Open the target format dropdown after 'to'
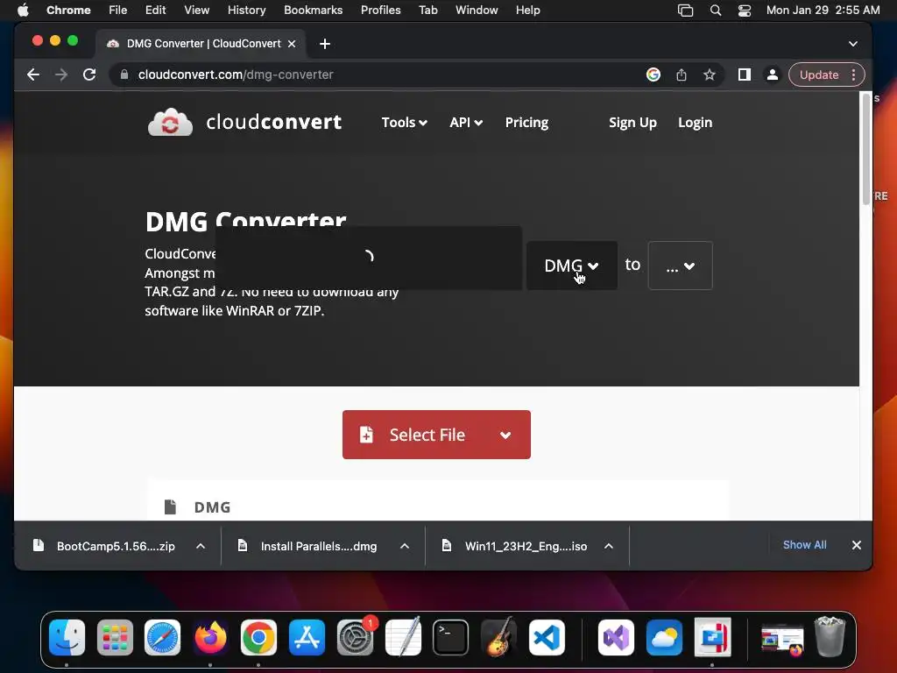The height and width of the screenshot is (673, 897). click(x=680, y=266)
